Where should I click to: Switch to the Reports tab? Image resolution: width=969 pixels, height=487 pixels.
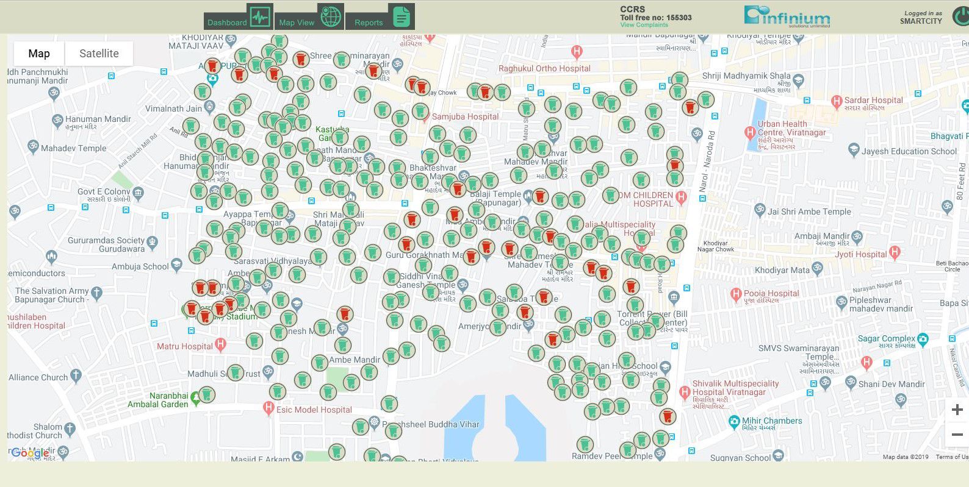[x=380, y=17]
